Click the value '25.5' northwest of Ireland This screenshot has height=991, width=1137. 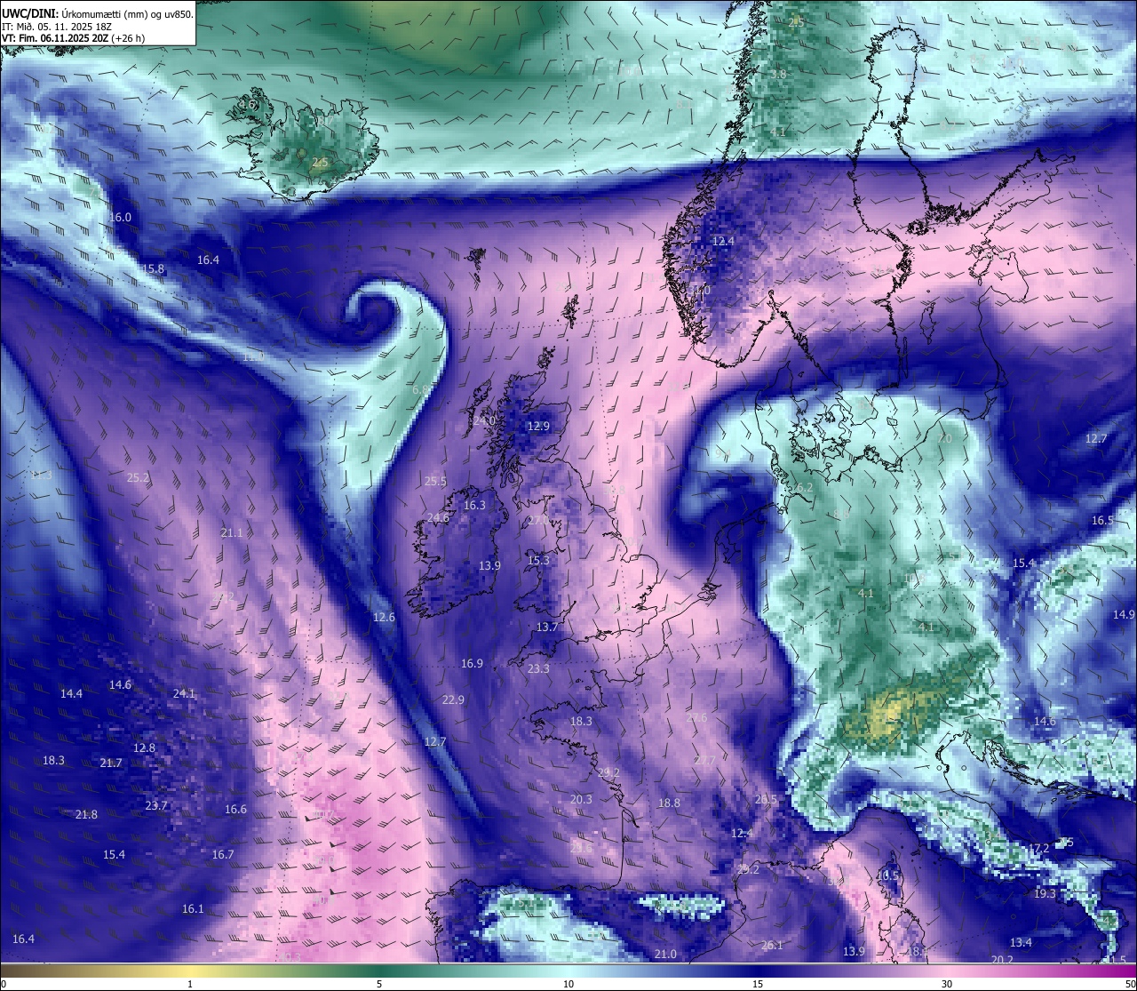(x=435, y=481)
